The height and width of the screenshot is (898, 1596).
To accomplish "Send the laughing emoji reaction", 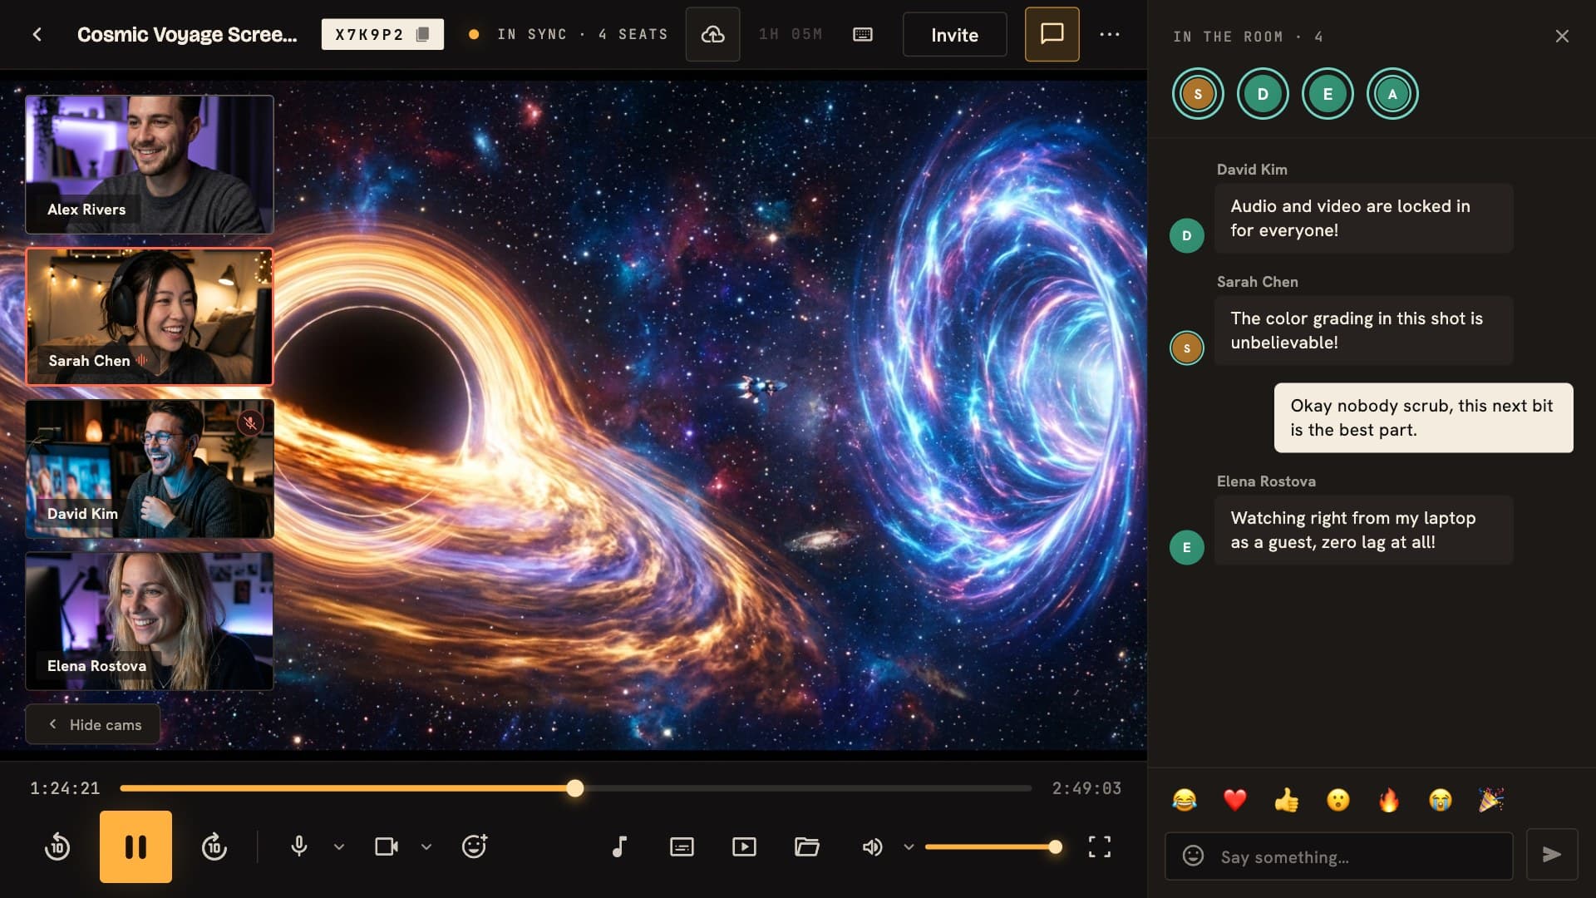I will (1185, 800).
